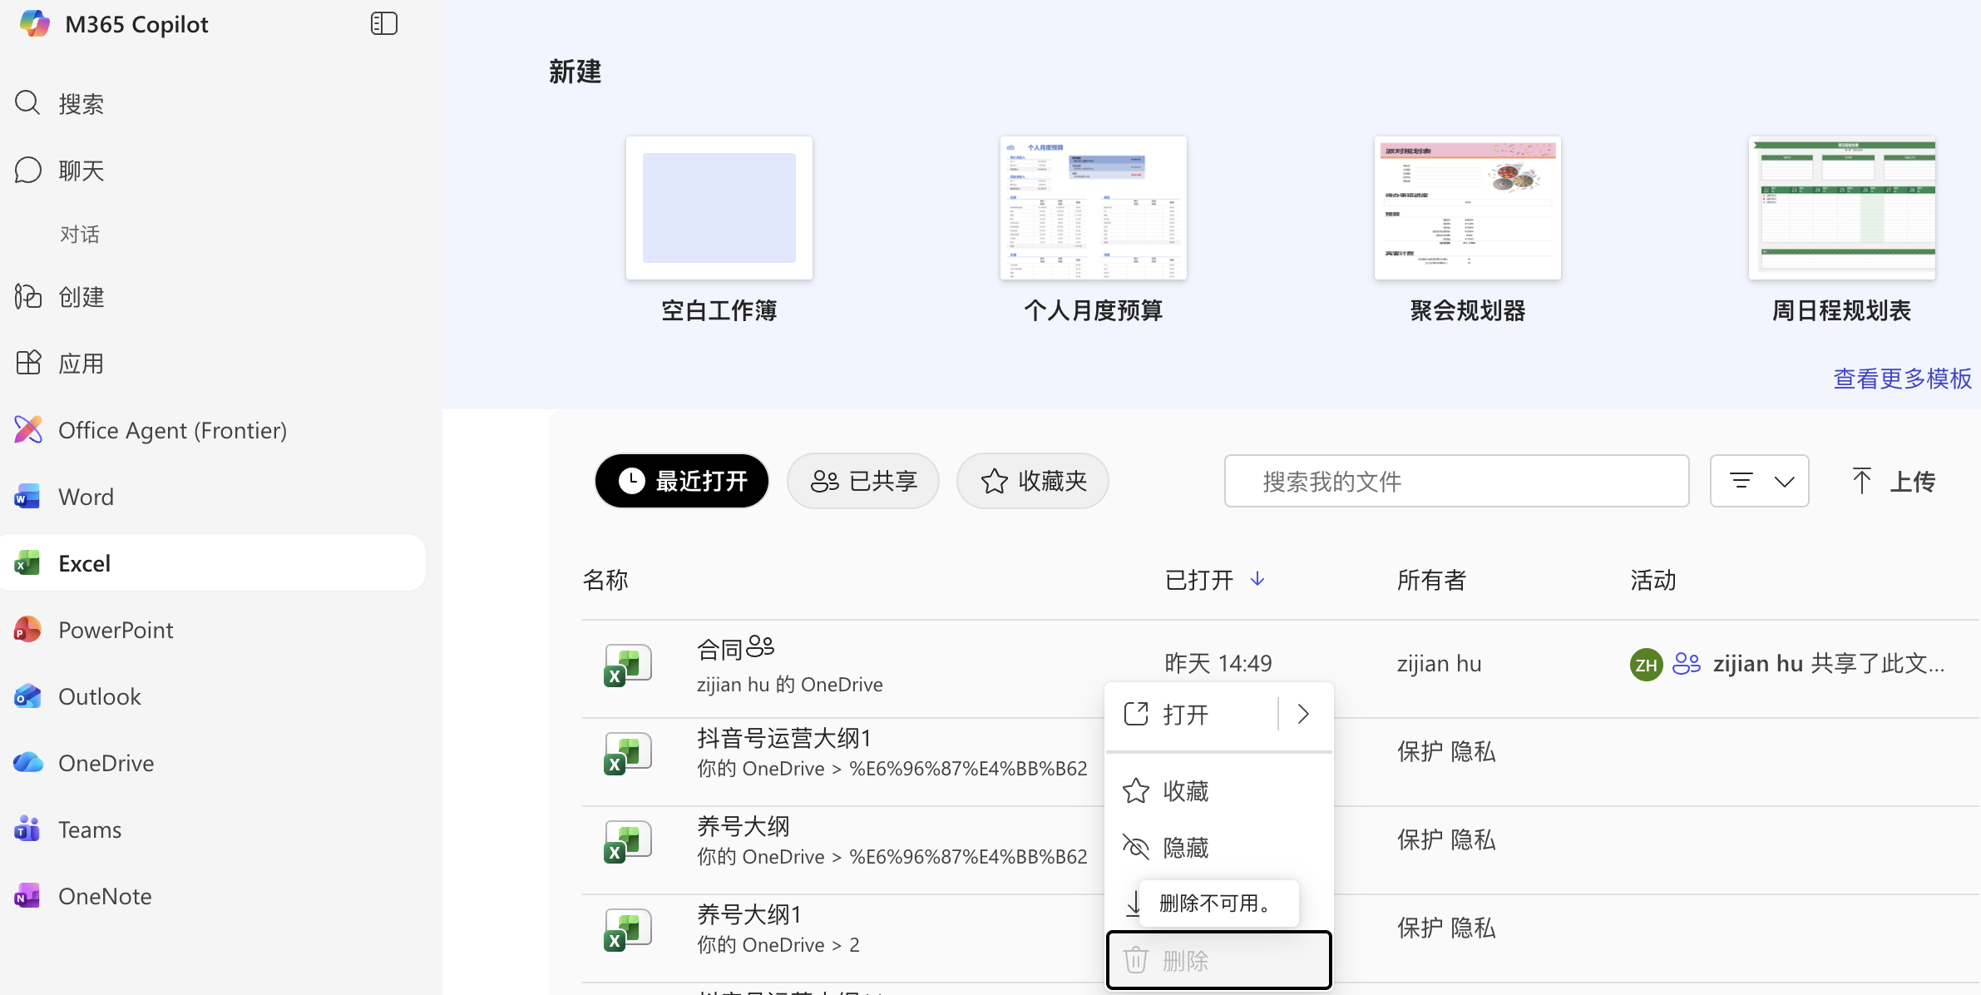Open the 养号大纲1 file
Image resolution: width=1981 pixels, height=995 pixels.
point(749,914)
